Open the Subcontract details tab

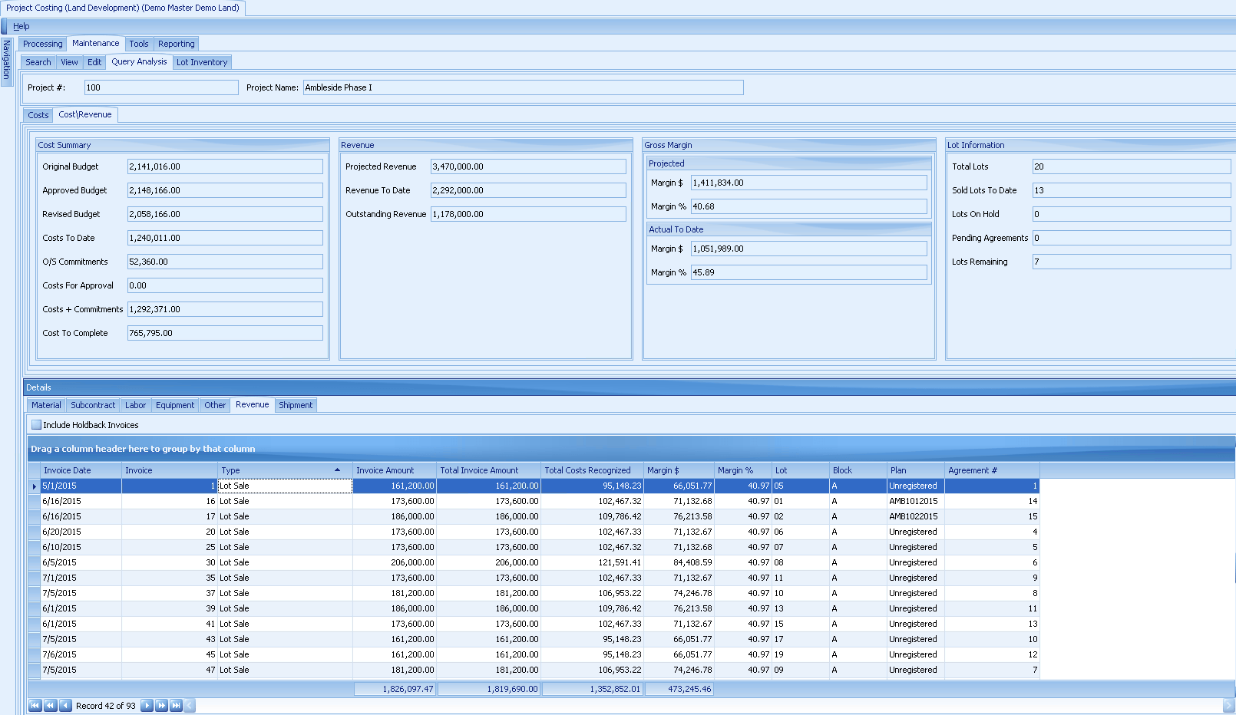point(92,404)
